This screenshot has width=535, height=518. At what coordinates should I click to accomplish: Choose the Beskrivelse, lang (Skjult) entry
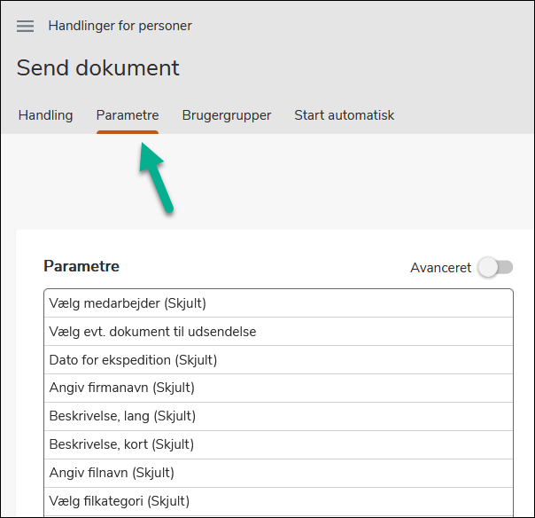tap(122, 416)
